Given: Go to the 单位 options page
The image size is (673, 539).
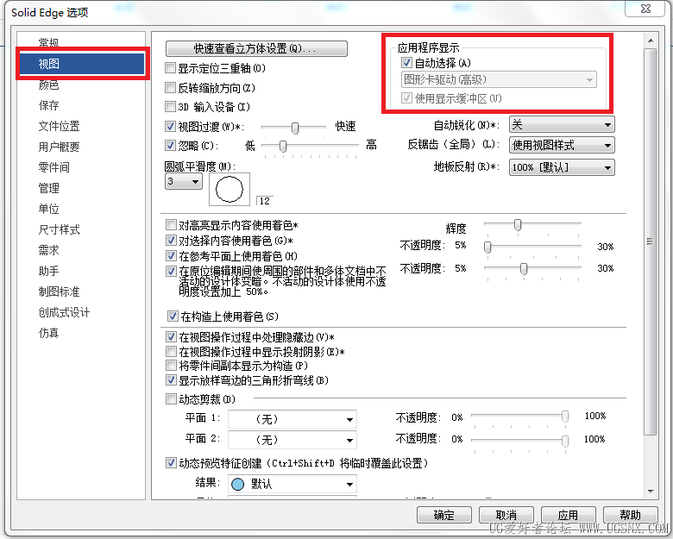Looking at the screenshot, I should [48, 209].
